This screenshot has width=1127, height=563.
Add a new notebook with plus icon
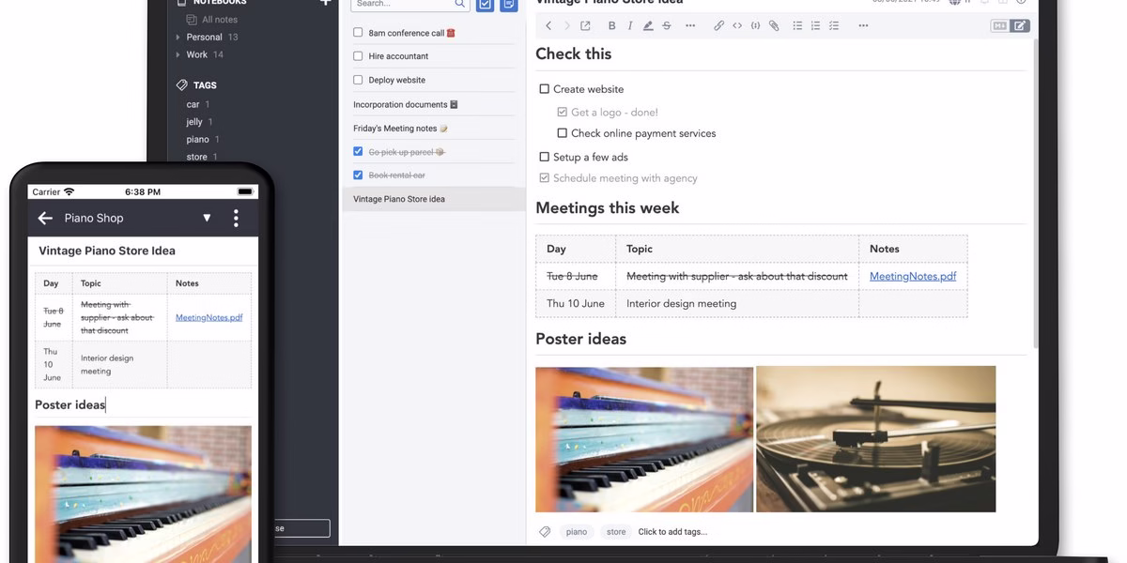click(x=325, y=3)
